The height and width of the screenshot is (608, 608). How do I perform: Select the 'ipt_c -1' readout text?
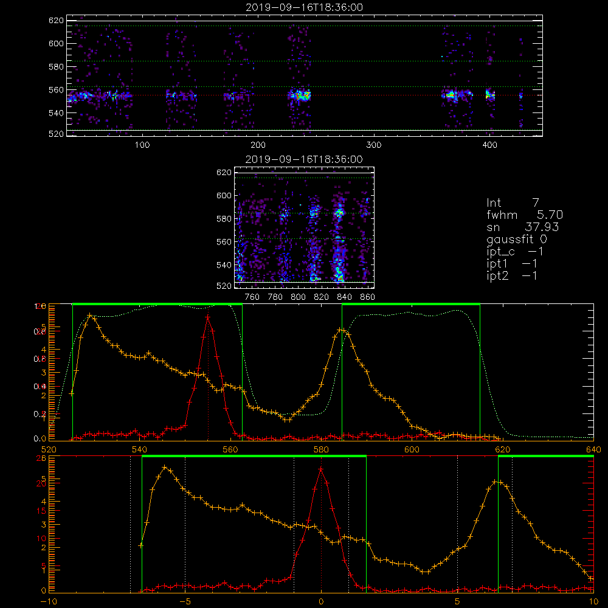pyautogui.click(x=515, y=252)
